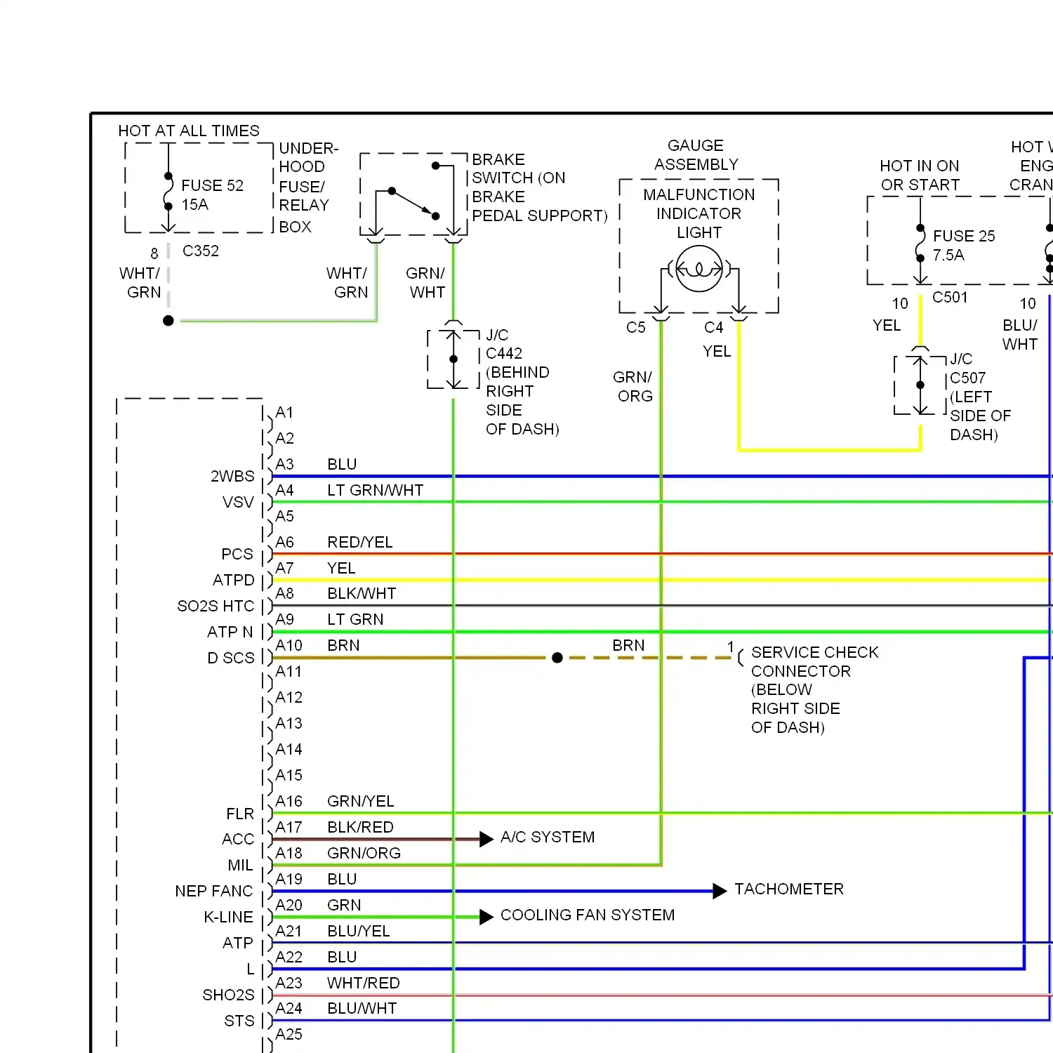Click the STS terminal name
This screenshot has height=1053, width=1053.
pyautogui.click(x=239, y=1021)
